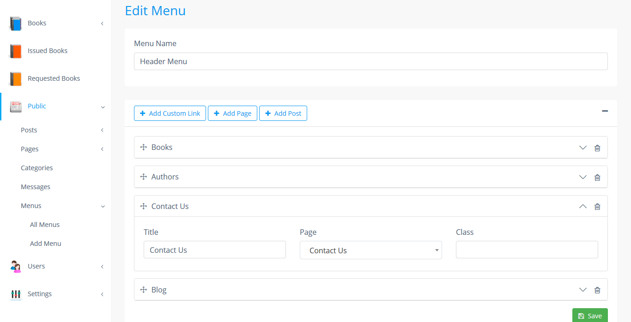Expand the Books menu item chevron
631x322 pixels.
(x=582, y=148)
